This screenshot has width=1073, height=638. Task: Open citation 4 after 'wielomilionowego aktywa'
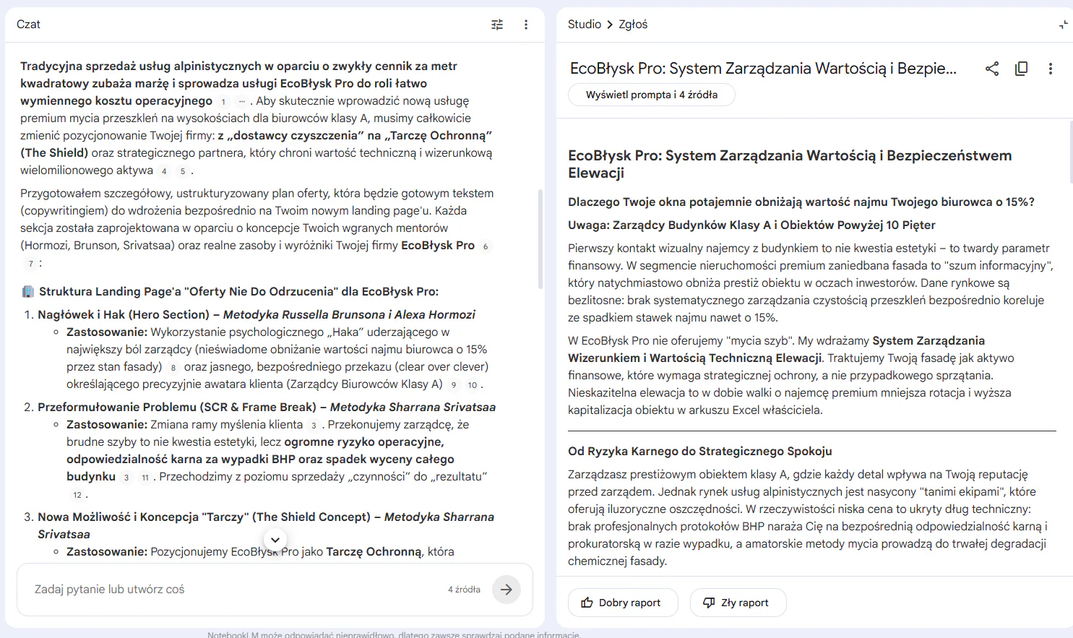click(x=164, y=171)
